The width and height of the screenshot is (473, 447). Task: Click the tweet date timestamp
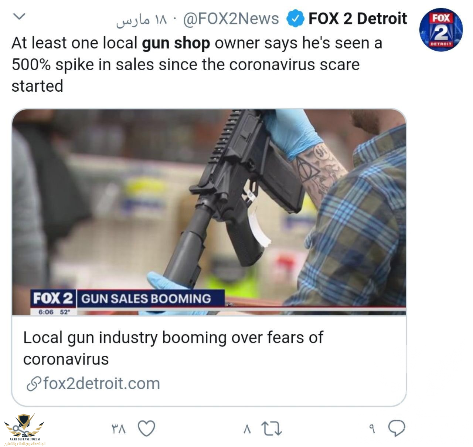point(142,20)
